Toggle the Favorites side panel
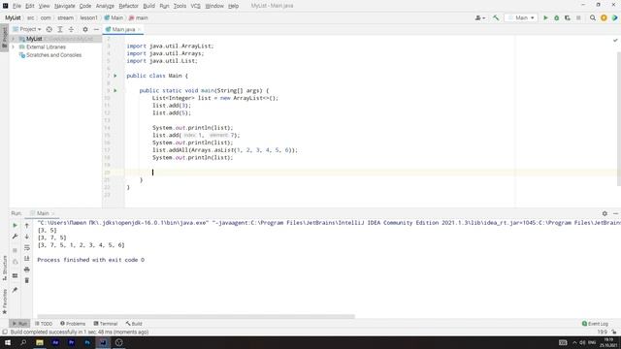 (x=5, y=301)
